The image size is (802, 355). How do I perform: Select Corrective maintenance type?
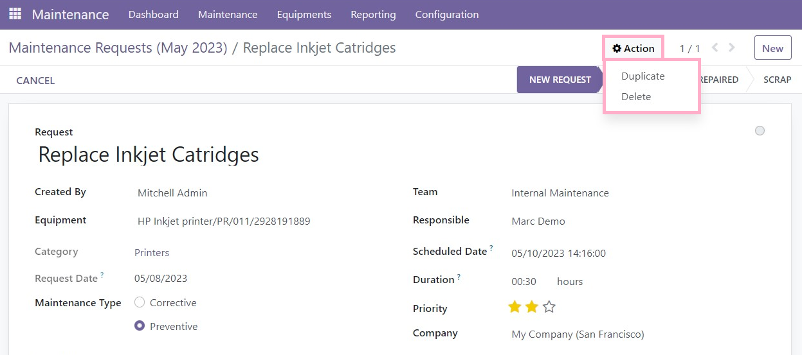[140, 302]
